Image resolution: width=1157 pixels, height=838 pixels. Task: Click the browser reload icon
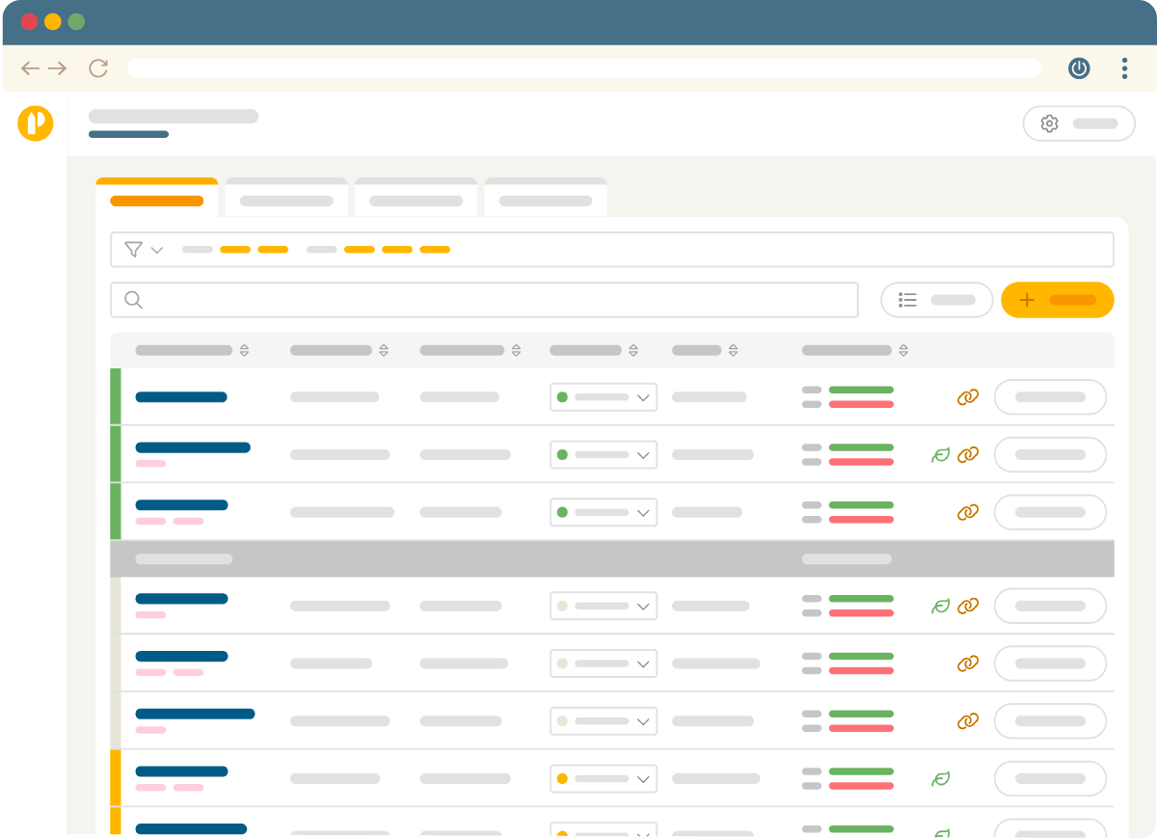tap(97, 68)
